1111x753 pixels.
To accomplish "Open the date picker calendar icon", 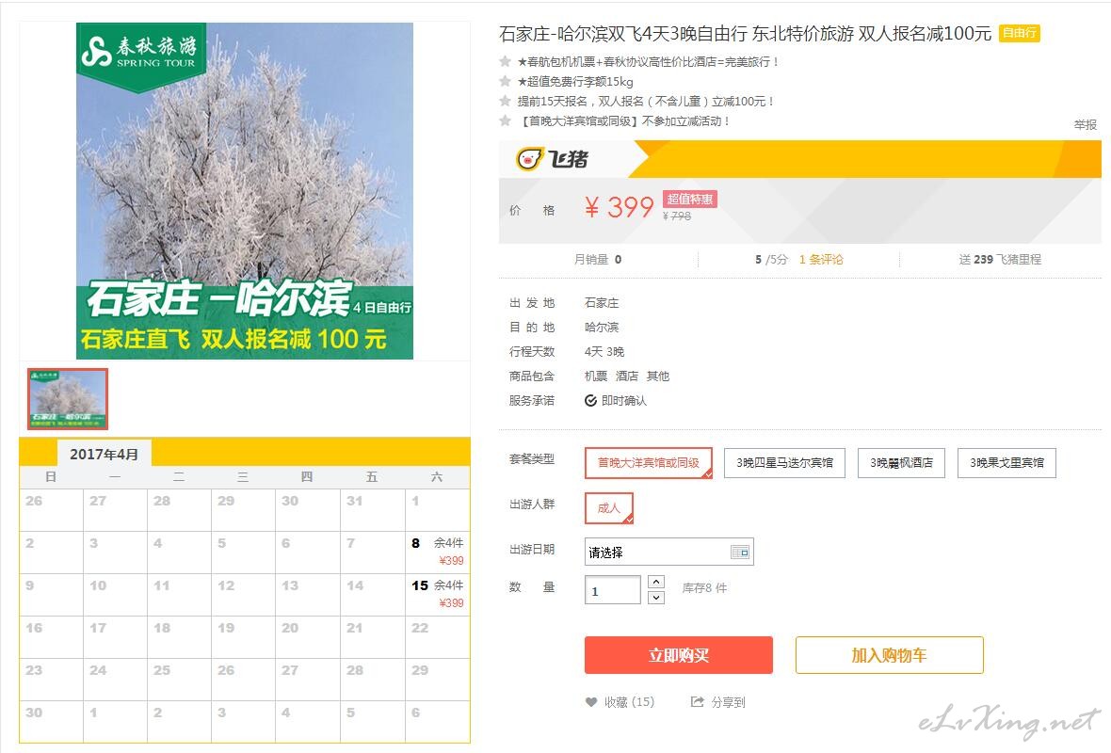I will 740,552.
